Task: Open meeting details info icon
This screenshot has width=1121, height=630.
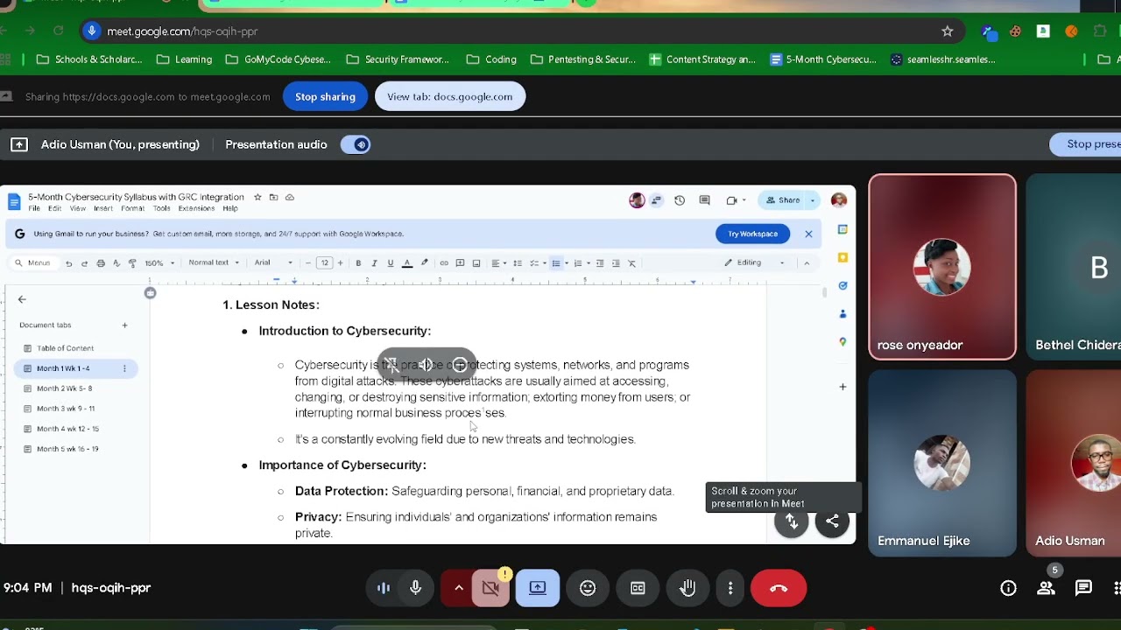Action: 1008,588
